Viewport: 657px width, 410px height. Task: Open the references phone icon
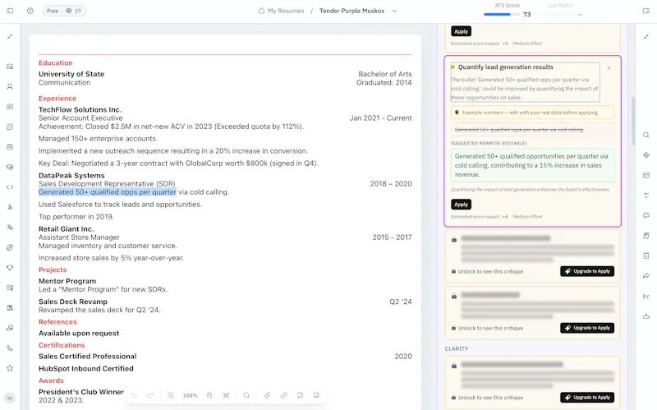(10, 348)
